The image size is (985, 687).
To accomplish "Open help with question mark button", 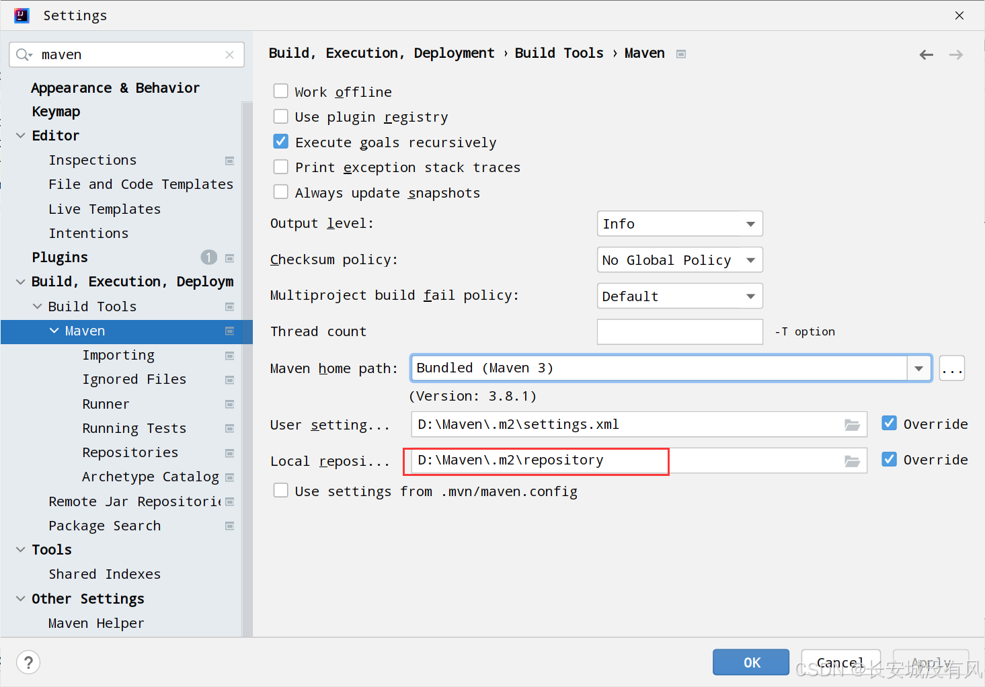I will [x=28, y=663].
